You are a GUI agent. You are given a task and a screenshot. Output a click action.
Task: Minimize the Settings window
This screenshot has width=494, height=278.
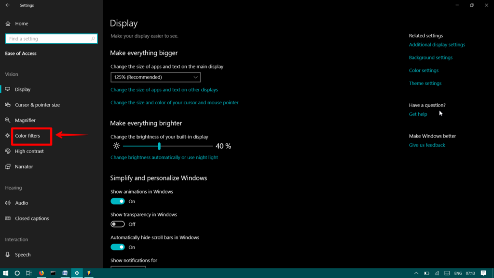pos(457,5)
